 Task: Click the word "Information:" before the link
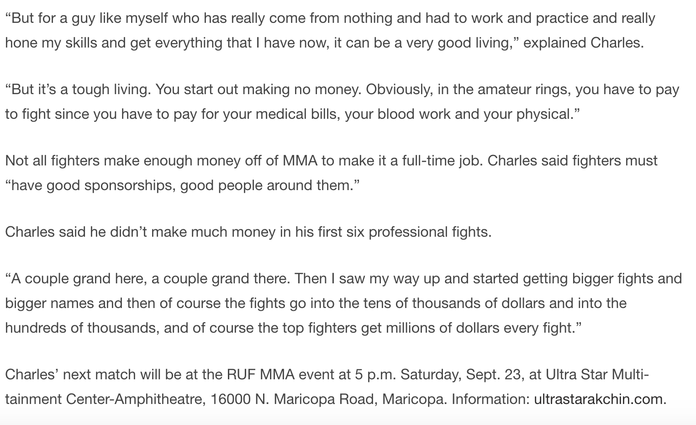tap(490, 399)
